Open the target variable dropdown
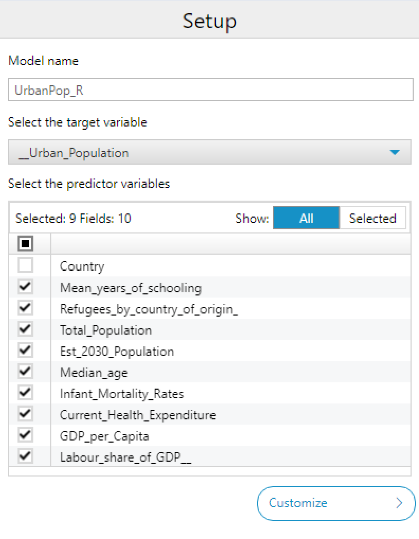 point(210,152)
